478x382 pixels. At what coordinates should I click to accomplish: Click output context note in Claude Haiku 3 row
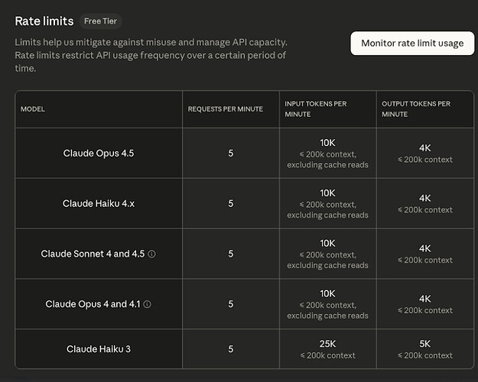point(425,355)
